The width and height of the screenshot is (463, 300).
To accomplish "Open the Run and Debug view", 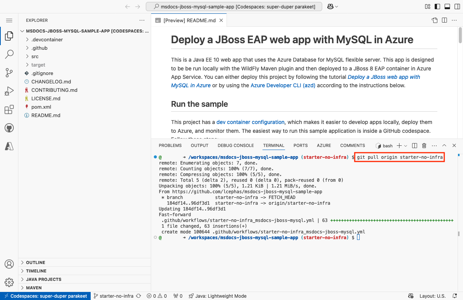I will [9, 91].
